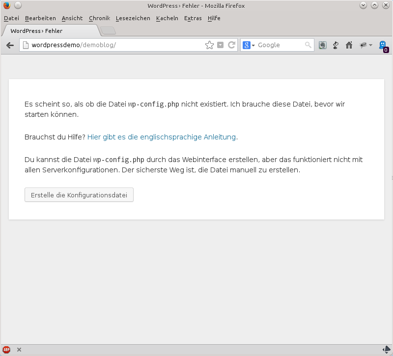Screen dimensions: 393x356
Task: Open the Datei menu
Action: coord(11,18)
